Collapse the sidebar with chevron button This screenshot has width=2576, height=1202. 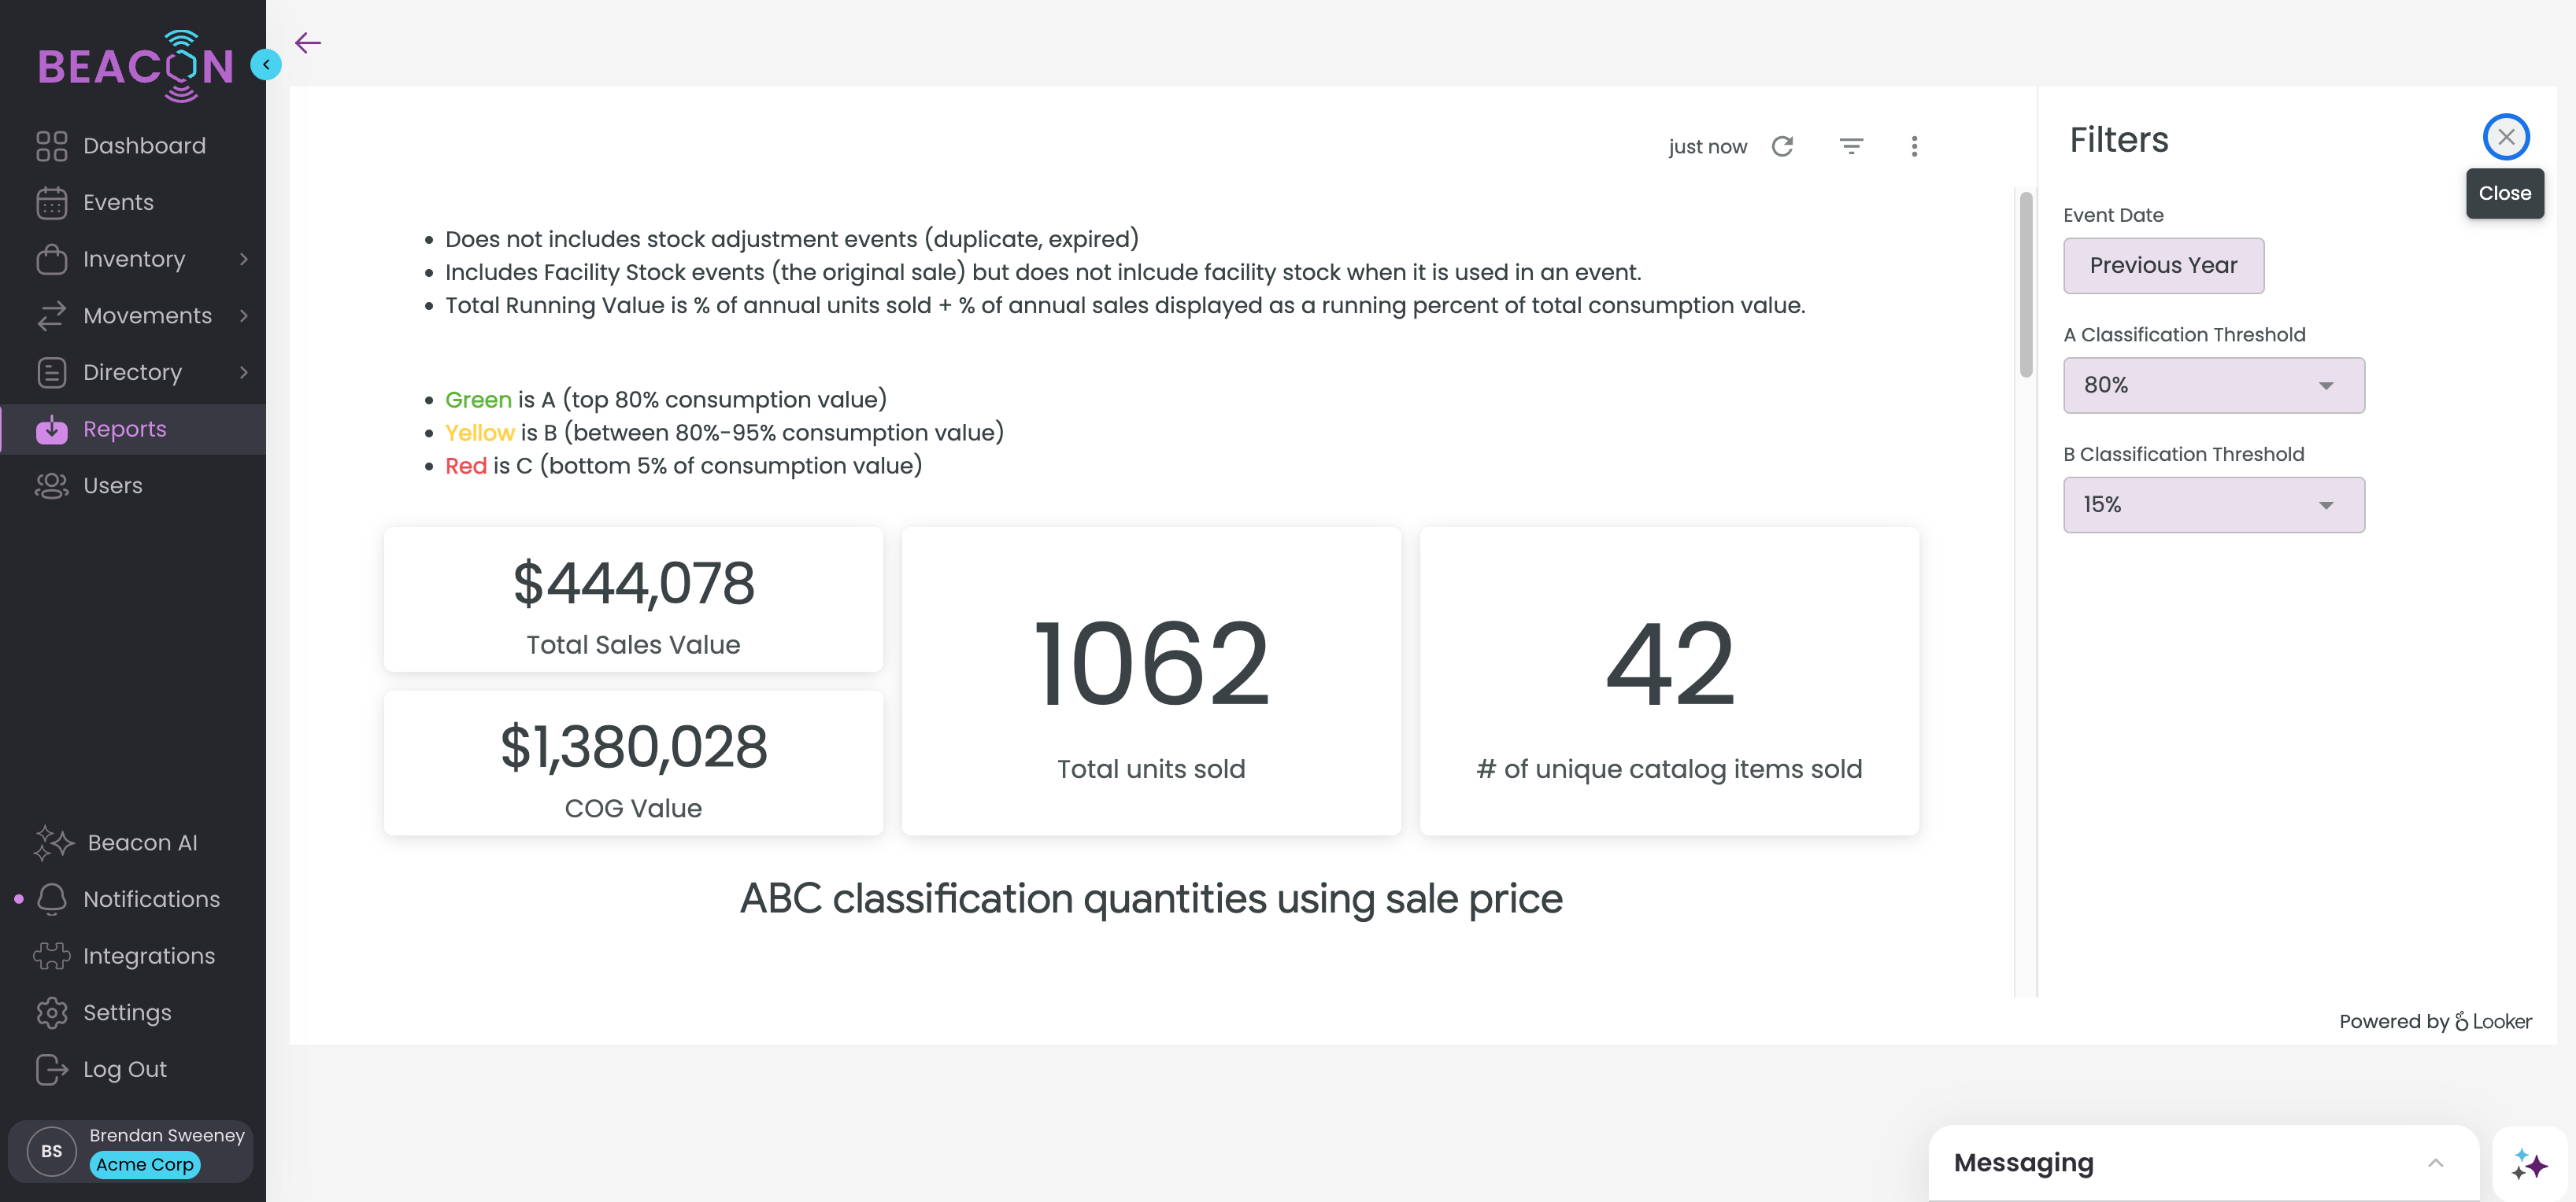click(x=266, y=65)
